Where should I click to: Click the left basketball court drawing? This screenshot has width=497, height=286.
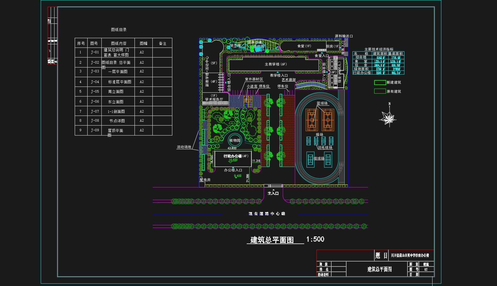[x=312, y=120]
